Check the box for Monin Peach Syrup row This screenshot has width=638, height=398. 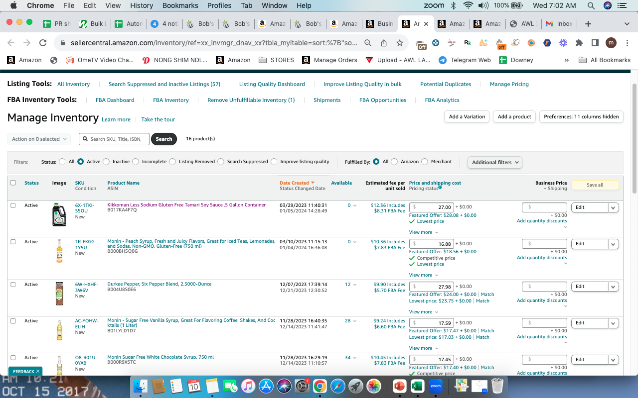(x=13, y=242)
